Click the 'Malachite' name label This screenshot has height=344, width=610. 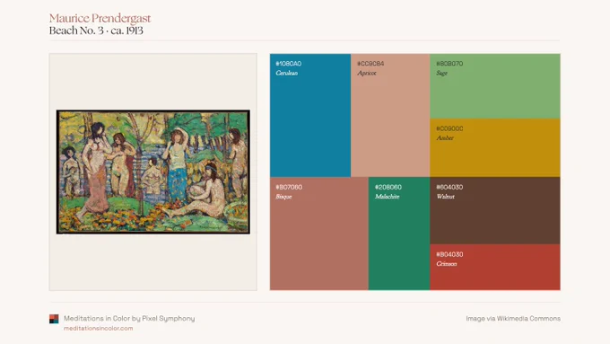point(388,197)
